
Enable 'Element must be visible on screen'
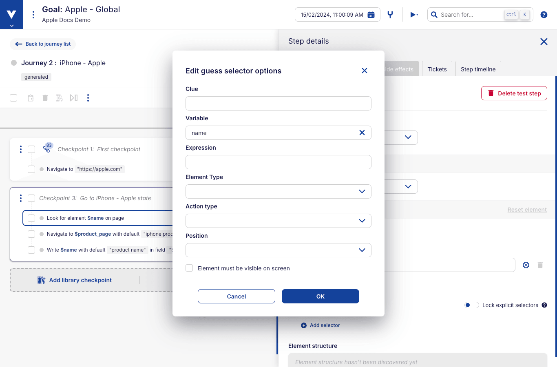189,268
